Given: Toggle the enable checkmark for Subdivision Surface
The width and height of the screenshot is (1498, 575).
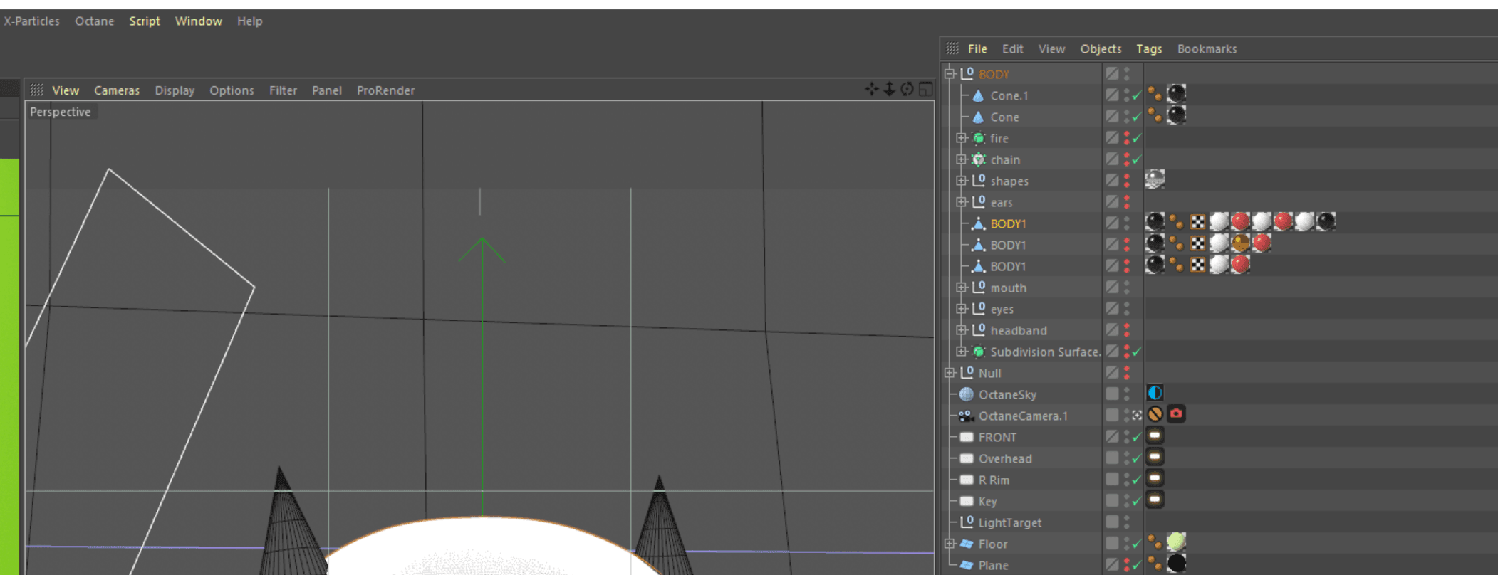Looking at the screenshot, I should coord(1137,352).
